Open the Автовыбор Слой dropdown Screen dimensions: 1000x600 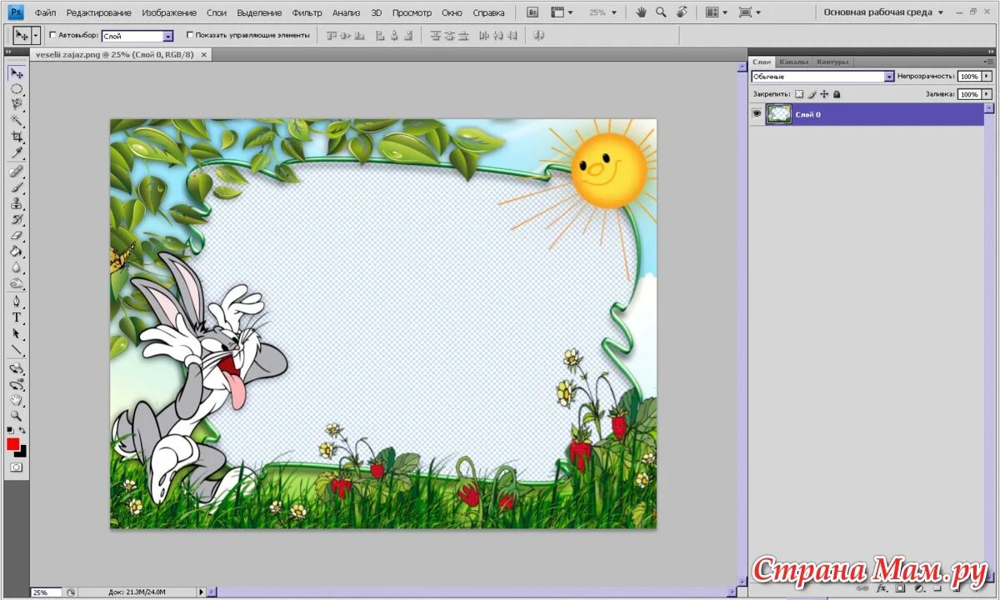coord(168,37)
